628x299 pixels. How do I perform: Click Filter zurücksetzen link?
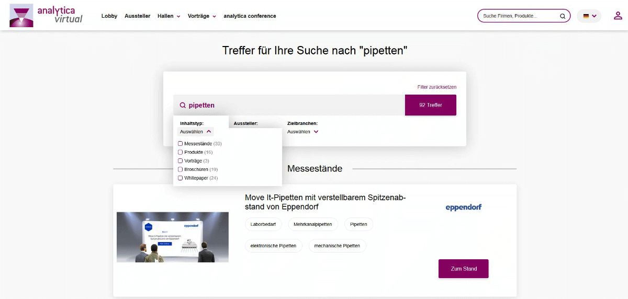click(x=437, y=87)
